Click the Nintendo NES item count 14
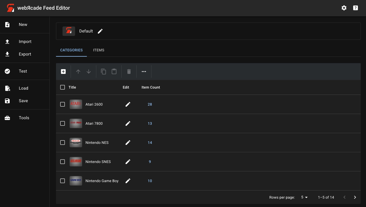The width and height of the screenshot is (366, 207). [150, 143]
